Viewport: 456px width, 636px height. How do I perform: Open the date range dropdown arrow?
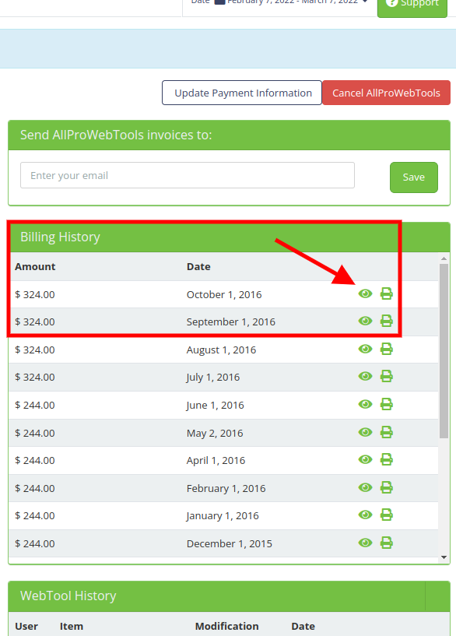[x=365, y=2]
